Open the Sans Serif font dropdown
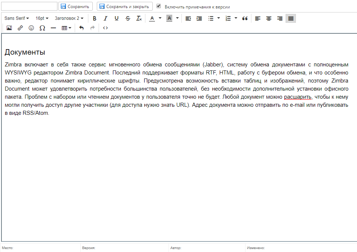The height and width of the screenshot is (252, 357). pos(17,18)
